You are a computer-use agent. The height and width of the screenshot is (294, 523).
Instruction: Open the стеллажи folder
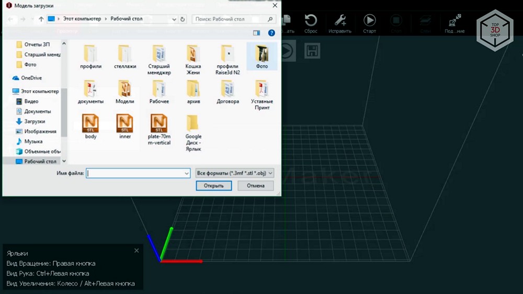pyautogui.click(x=125, y=56)
